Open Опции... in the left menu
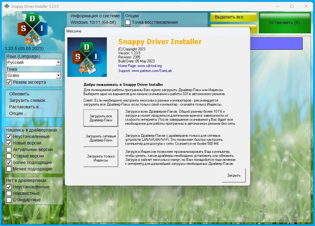Screen dimensions: 315x226 18,113
